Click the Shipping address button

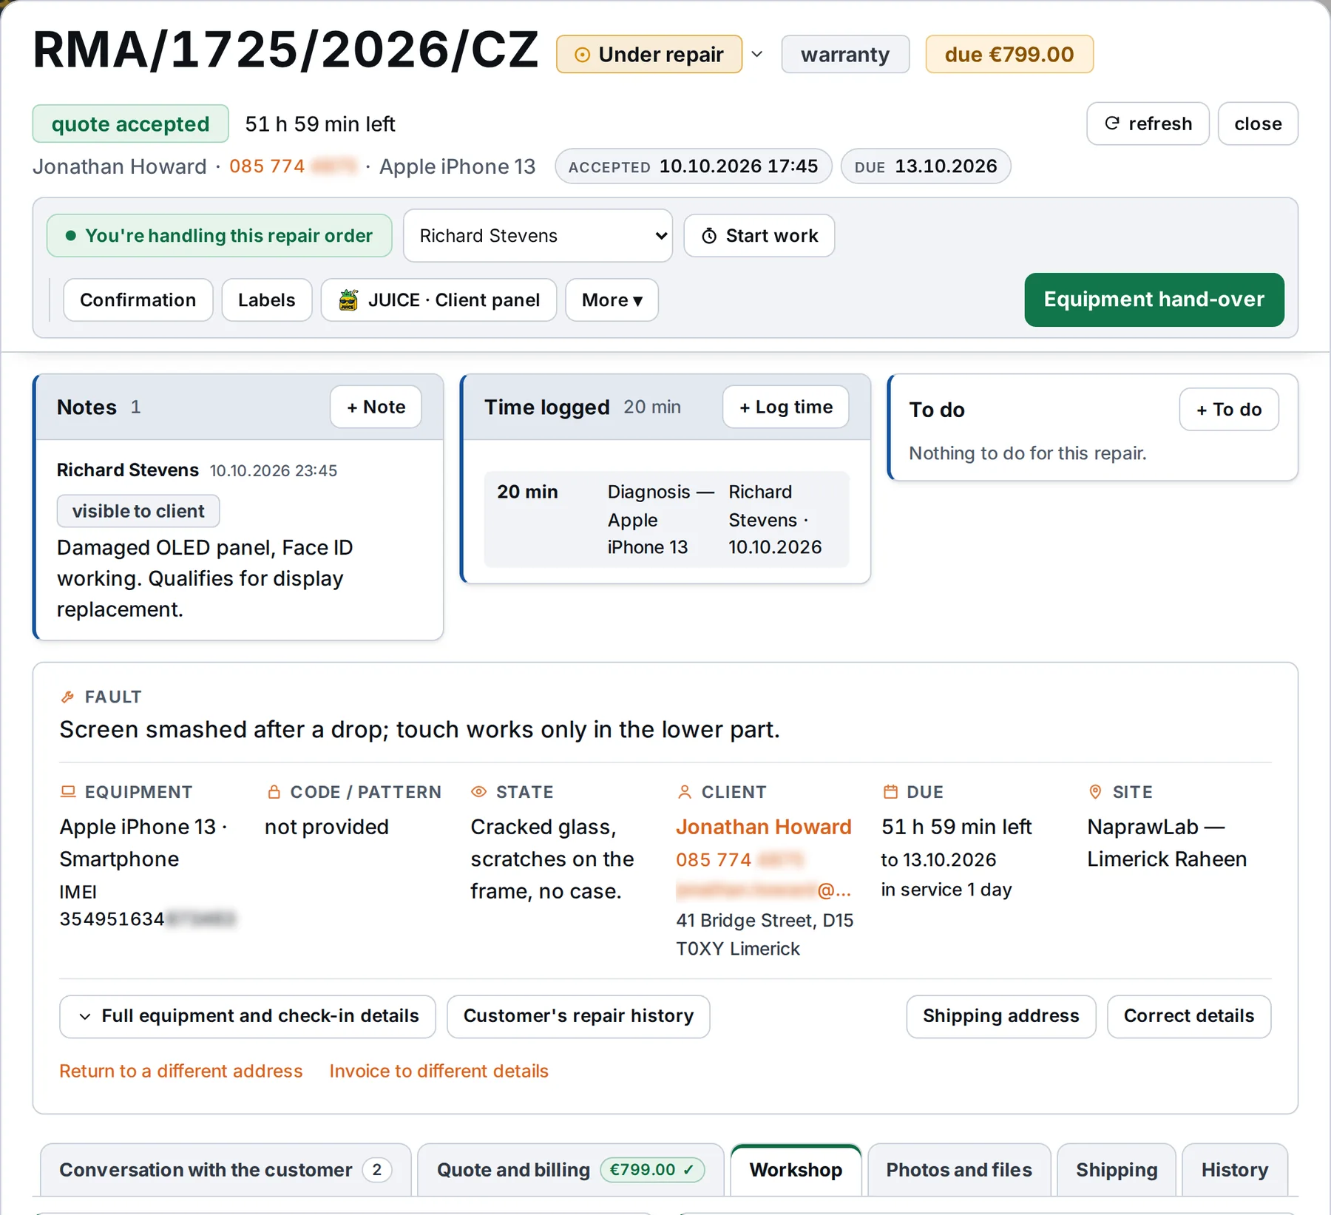coord(1001,1016)
